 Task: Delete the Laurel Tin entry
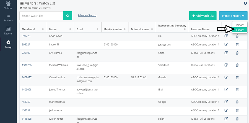237,44
